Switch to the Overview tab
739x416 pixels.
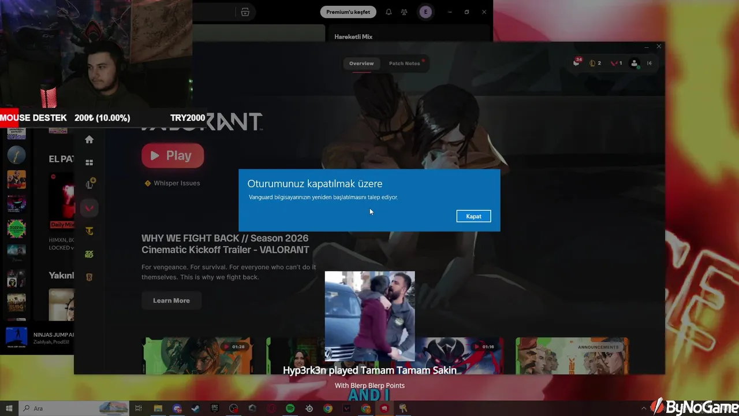(361, 64)
